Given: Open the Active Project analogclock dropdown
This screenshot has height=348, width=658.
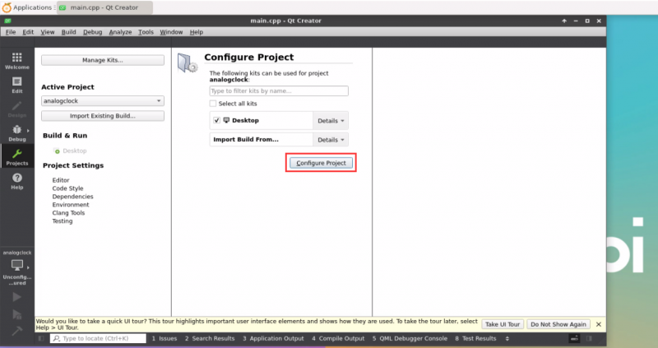Looking at the screenshot, I should 103,101.
